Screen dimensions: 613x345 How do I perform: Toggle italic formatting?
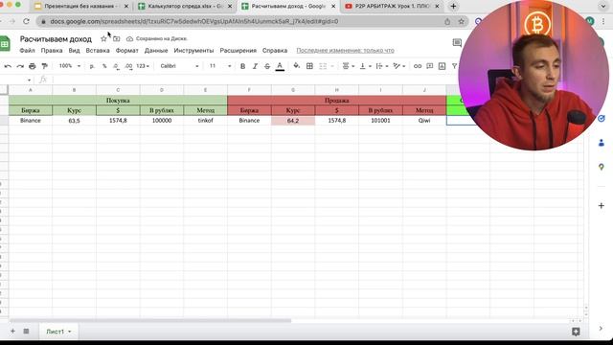[255, 66]
